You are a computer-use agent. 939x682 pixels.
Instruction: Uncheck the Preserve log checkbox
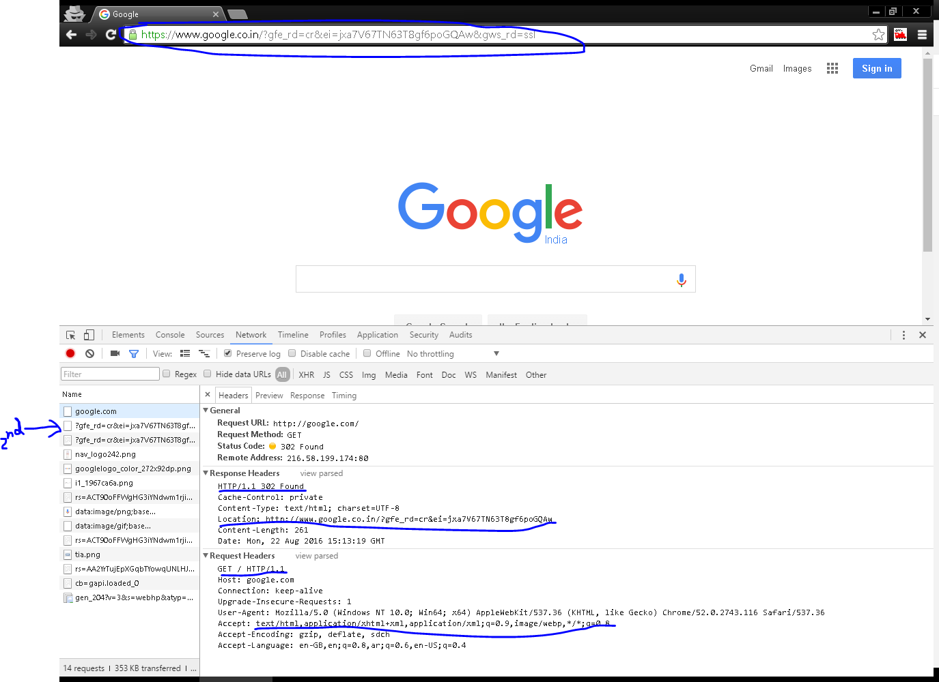tap(227, 353)
